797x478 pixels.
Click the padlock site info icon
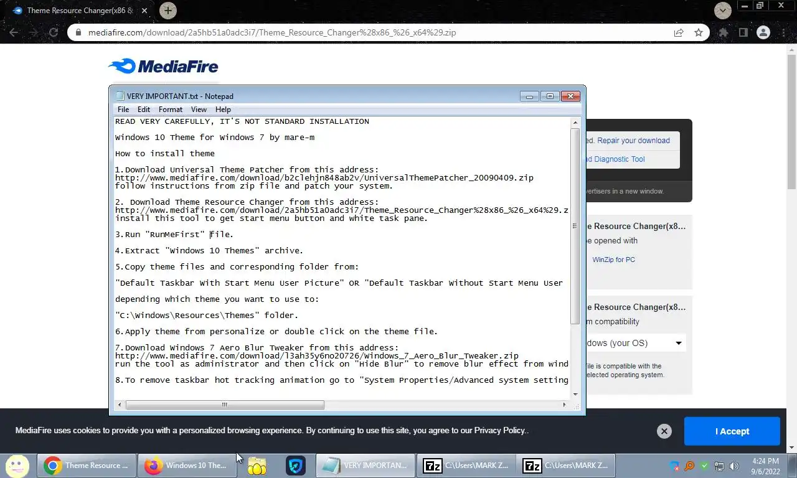click(x=78, y=32)
